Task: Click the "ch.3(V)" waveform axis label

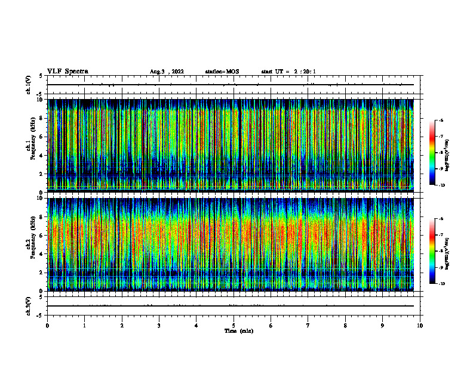Action: tap(28, 306)
